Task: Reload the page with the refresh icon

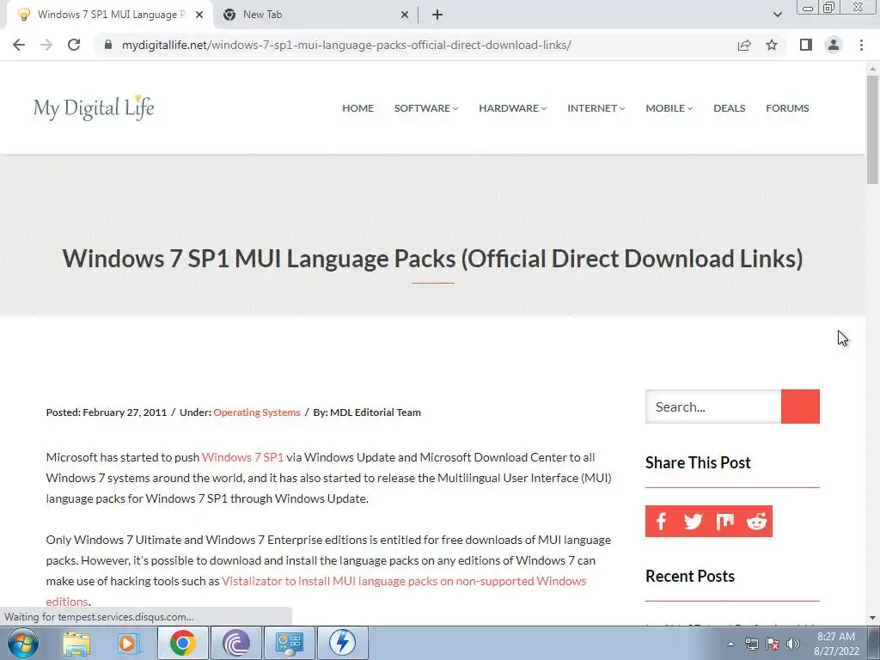Action: (x=74, y=45)
